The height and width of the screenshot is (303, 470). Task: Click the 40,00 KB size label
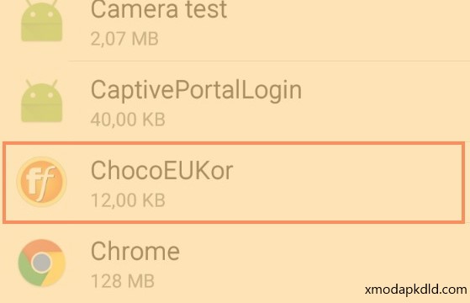pos(128,120)
